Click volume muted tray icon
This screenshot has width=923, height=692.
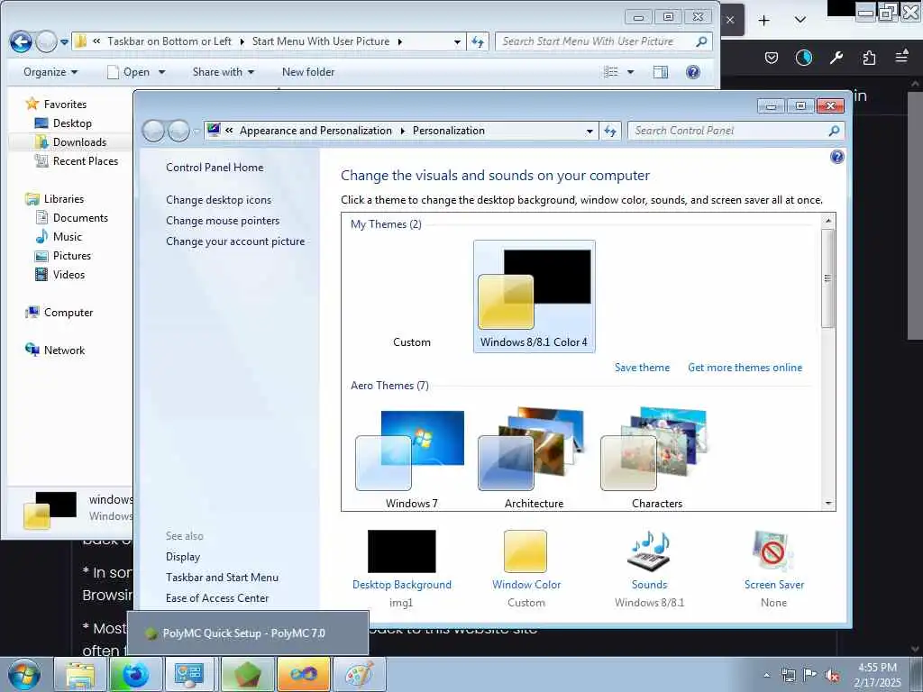pos(832,675)
